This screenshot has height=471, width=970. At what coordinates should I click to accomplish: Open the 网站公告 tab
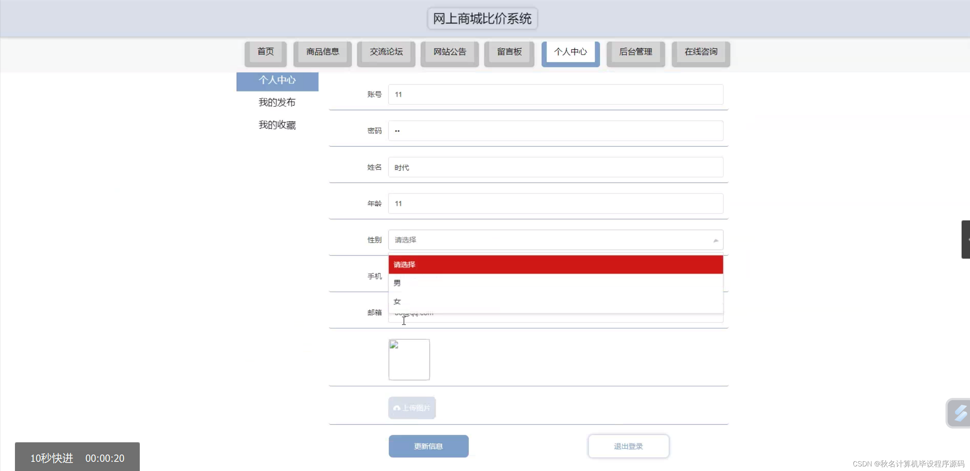pyautogui.click(x=449, y=52)
